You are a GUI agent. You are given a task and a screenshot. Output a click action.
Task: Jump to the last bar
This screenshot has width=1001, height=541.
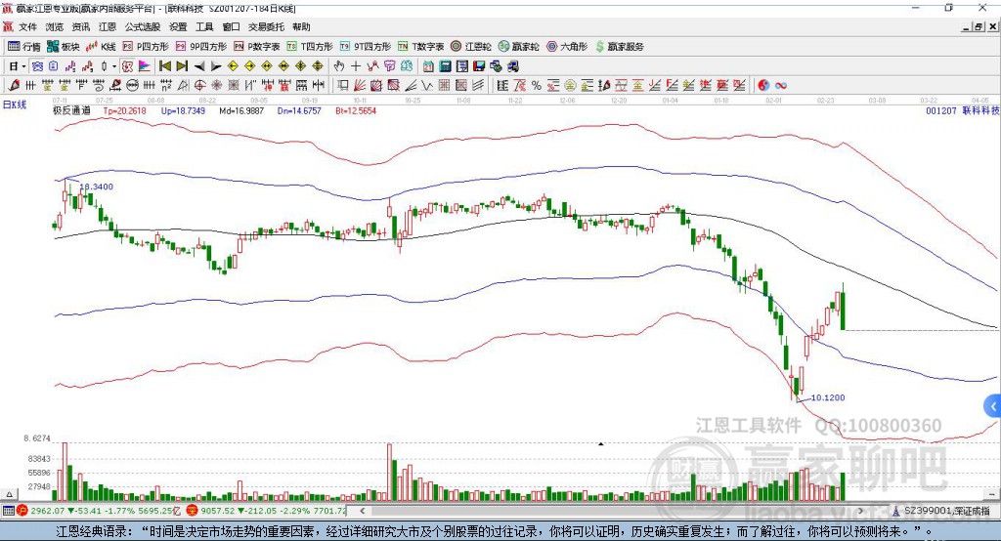click(182, 65)
